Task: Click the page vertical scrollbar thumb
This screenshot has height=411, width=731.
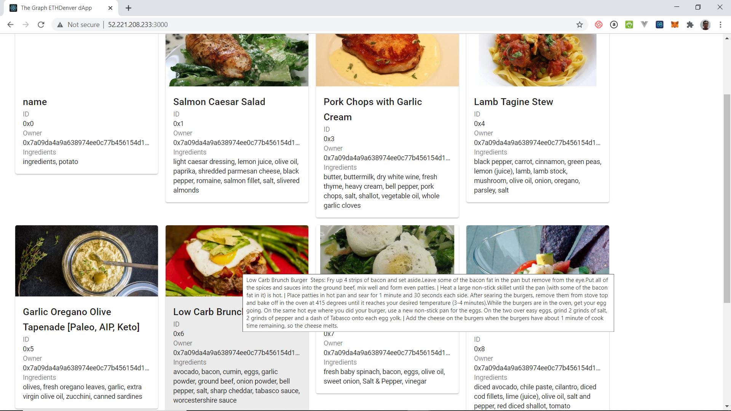Action: 727,198
